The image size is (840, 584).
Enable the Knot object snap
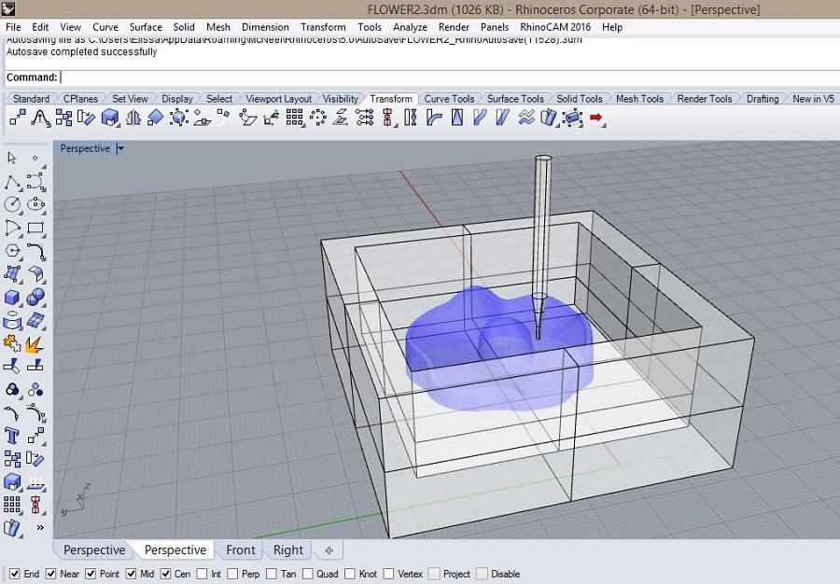tap(350, 574)
